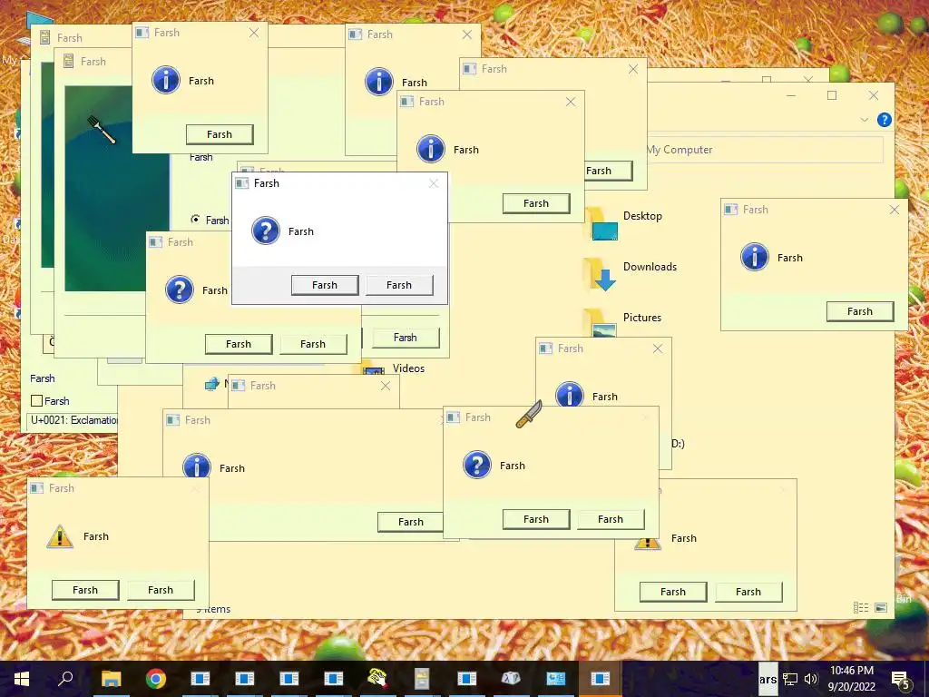Click left Farsh button in white dialog
Screen dimensions: 929x697
pyautogui.click(x=325, y=285)
